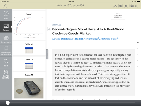The image size is (141, 106).
Task: Share the article via the envelope icon
Action: tap(120, 6)
